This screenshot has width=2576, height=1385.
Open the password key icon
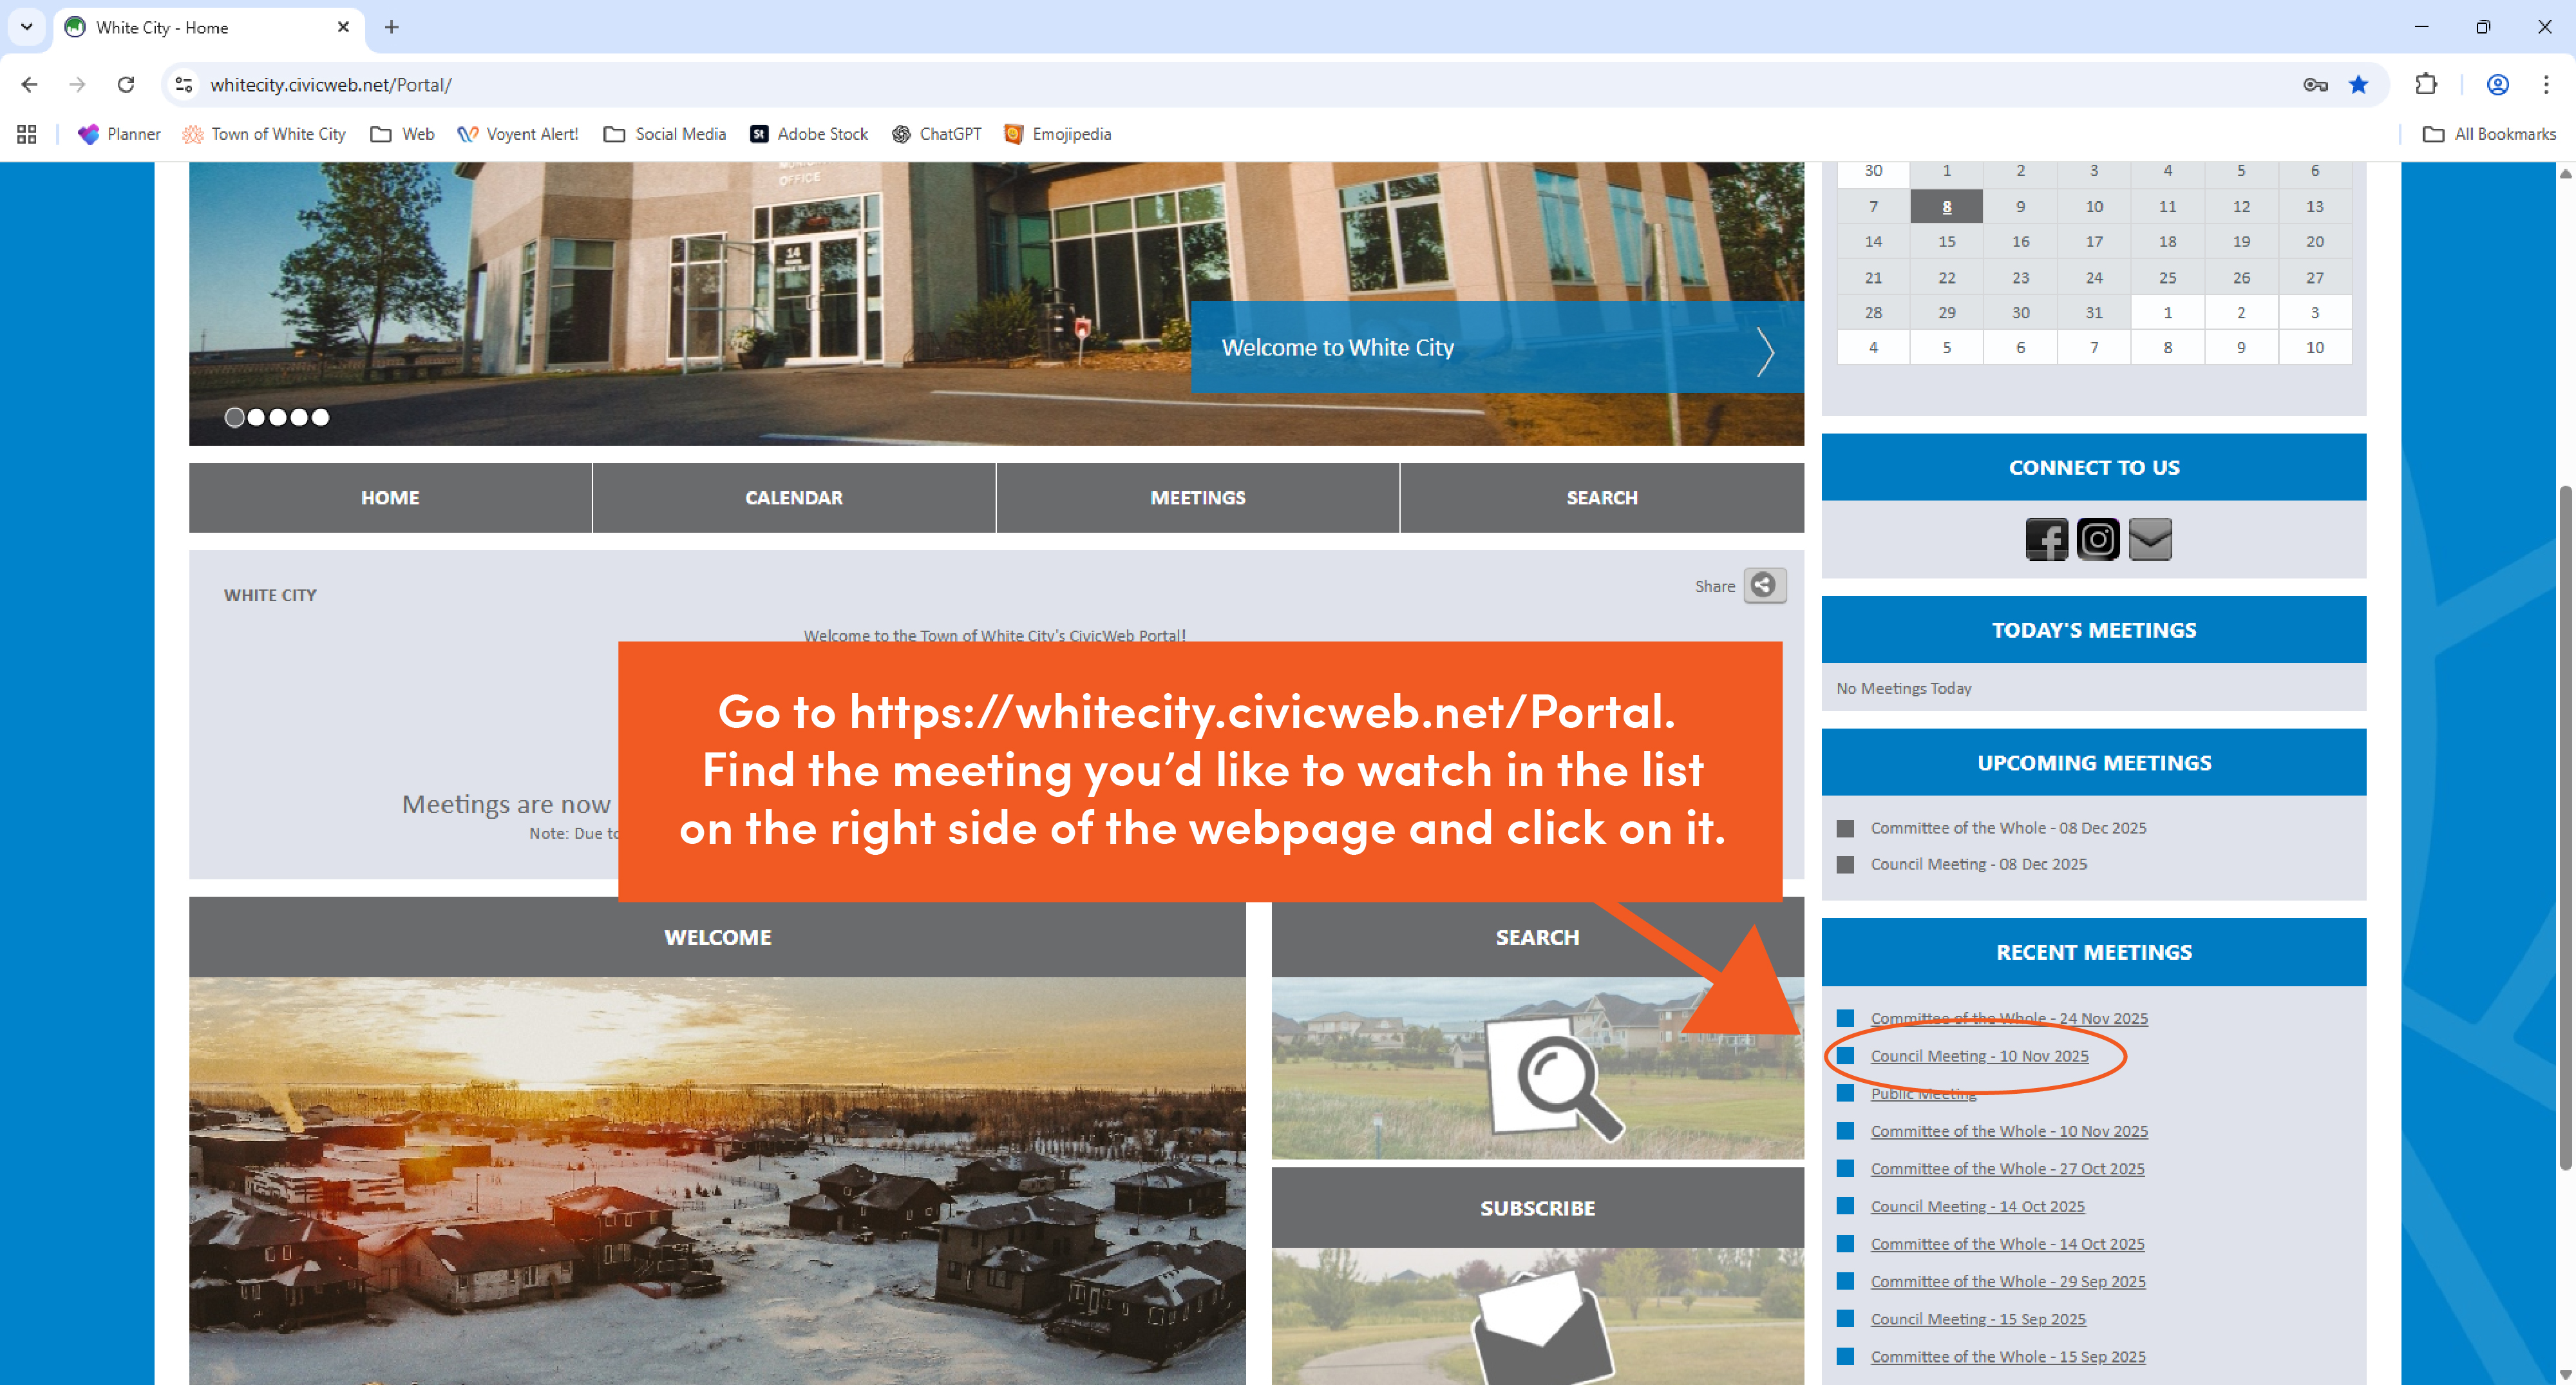2315,85
